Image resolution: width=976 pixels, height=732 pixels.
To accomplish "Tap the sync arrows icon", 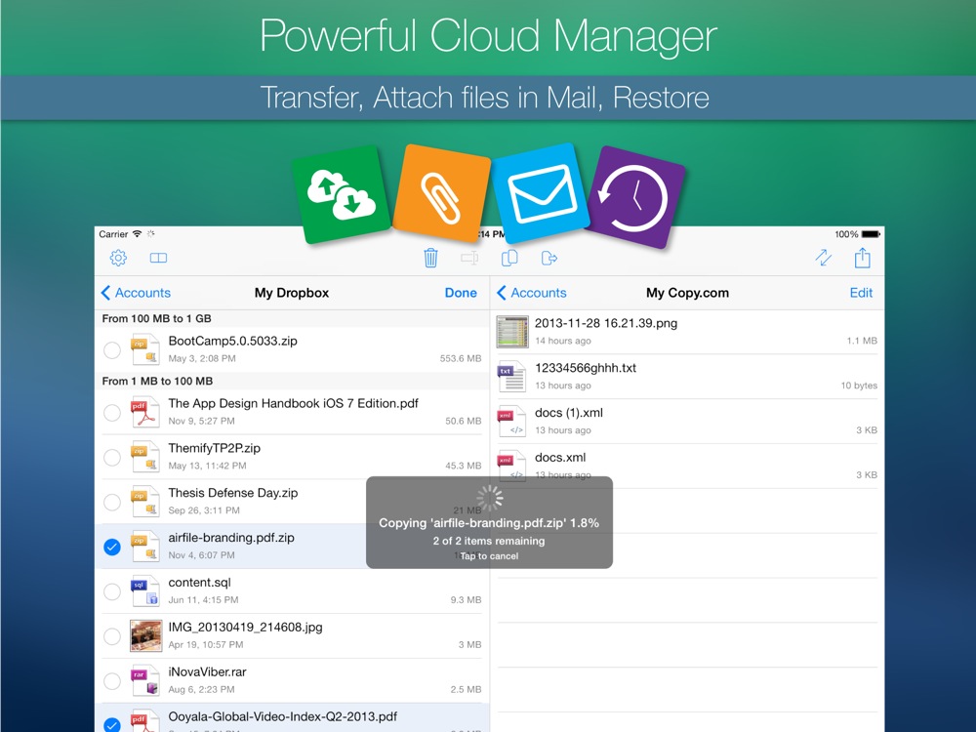I will coord(824,258).
